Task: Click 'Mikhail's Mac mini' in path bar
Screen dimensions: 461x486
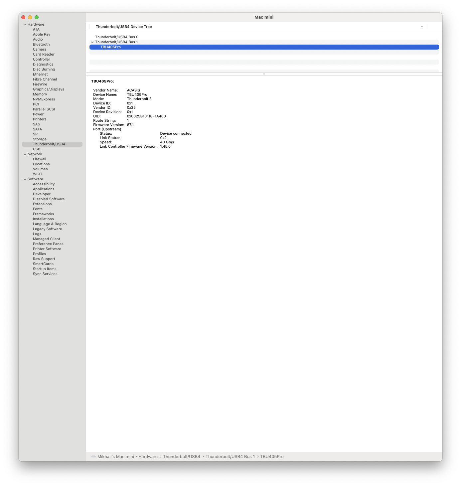Action: 116,457
